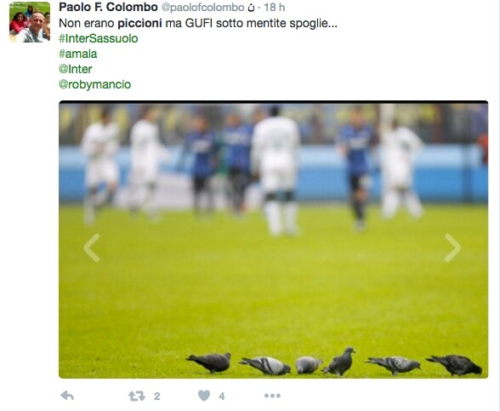Click the retweet count number 2
Image resolution: width=500 pixels, height=411 pixels.
point(156,397)
